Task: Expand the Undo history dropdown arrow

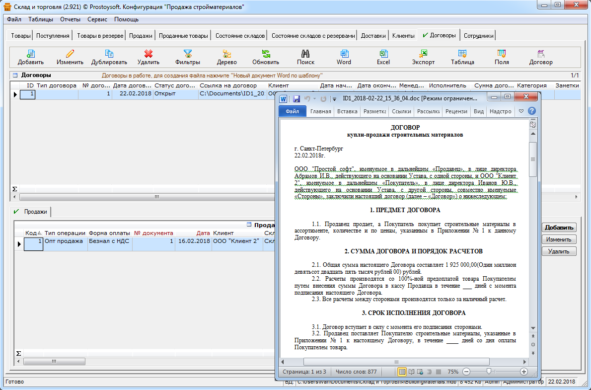Action: click(314, 99)
